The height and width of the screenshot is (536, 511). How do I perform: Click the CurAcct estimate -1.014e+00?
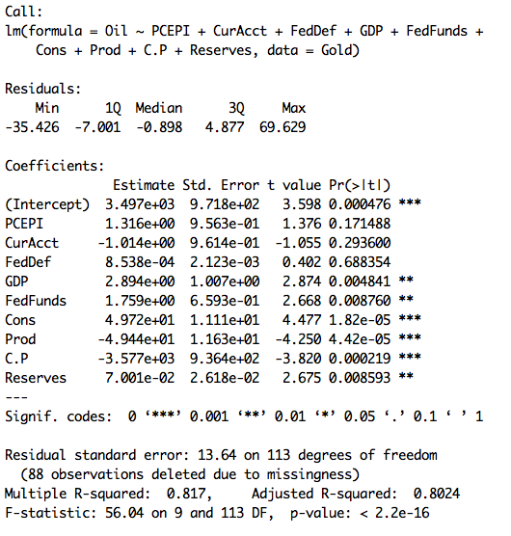click(136, 243)
